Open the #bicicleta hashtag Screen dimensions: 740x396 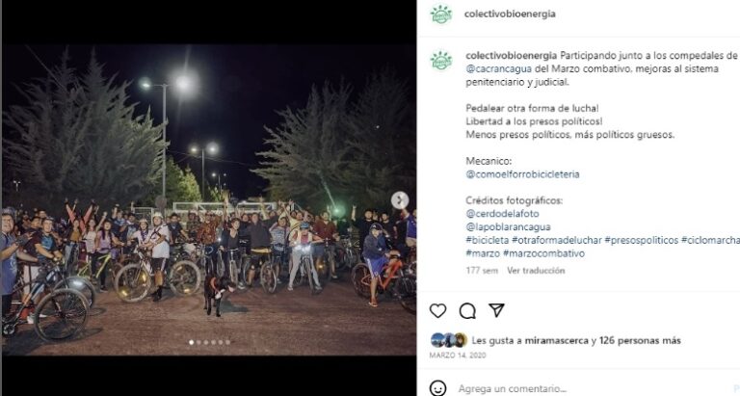(487, 240)
